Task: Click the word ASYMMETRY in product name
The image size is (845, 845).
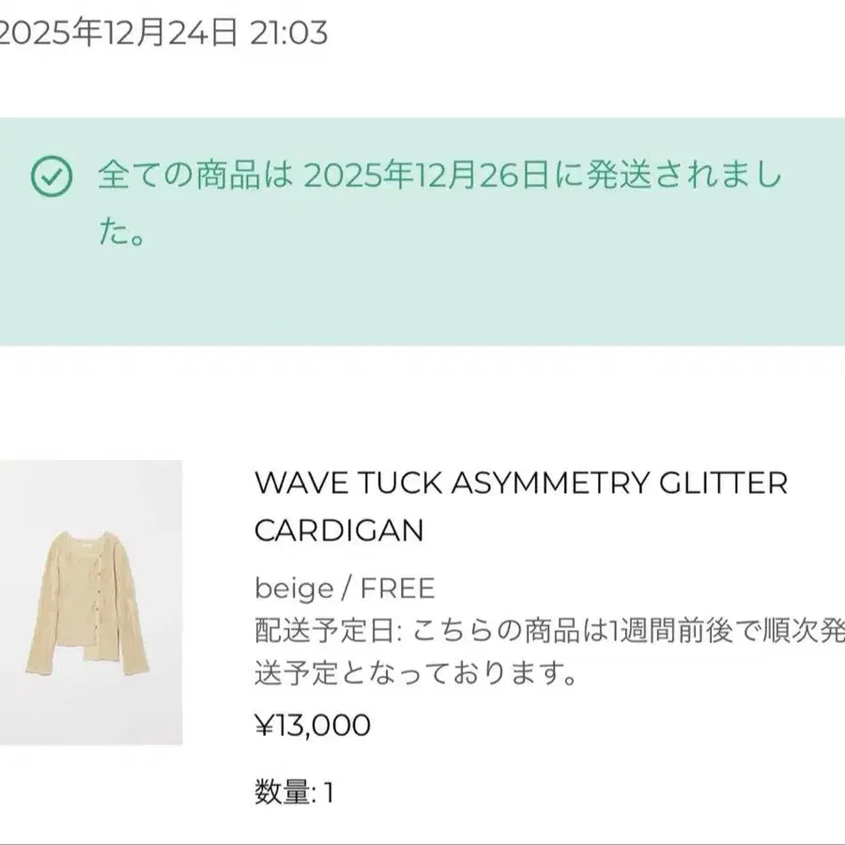Action: 550,483
